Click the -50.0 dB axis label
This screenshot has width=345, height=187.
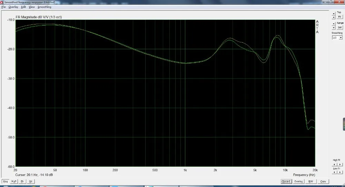point(11,137)
